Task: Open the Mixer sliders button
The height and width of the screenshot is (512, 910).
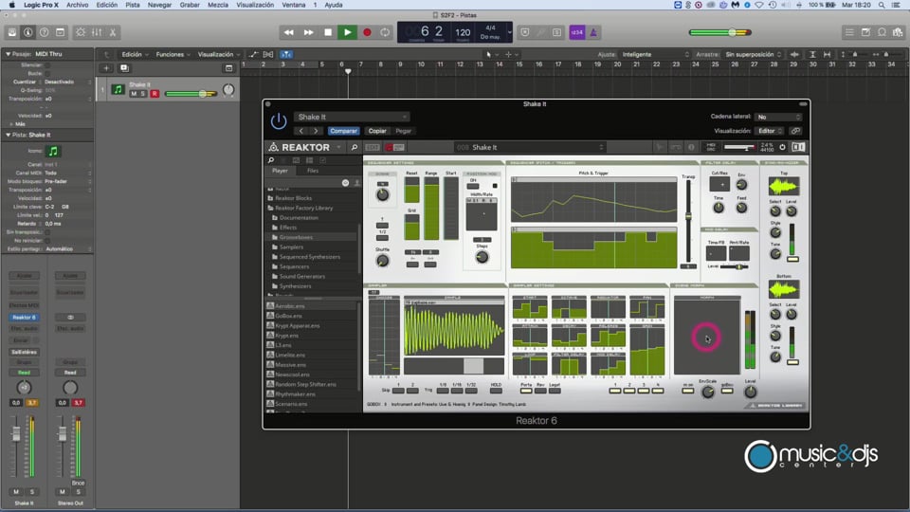Action: (x=97, y=32)
